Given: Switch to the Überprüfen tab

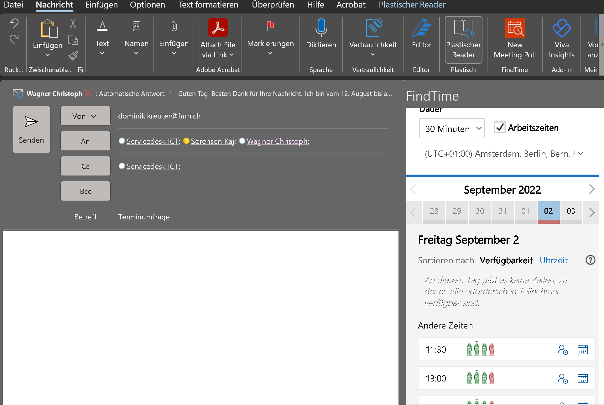Looking at the screenshot, I should (x=273, y=5).
